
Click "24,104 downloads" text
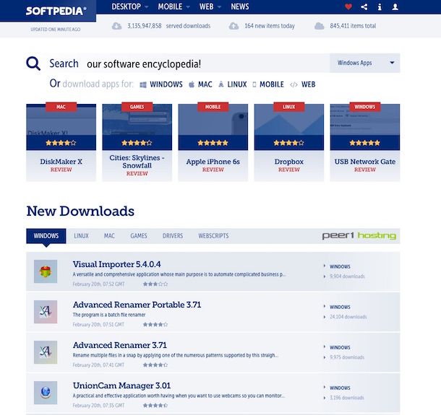click(348, 317)
